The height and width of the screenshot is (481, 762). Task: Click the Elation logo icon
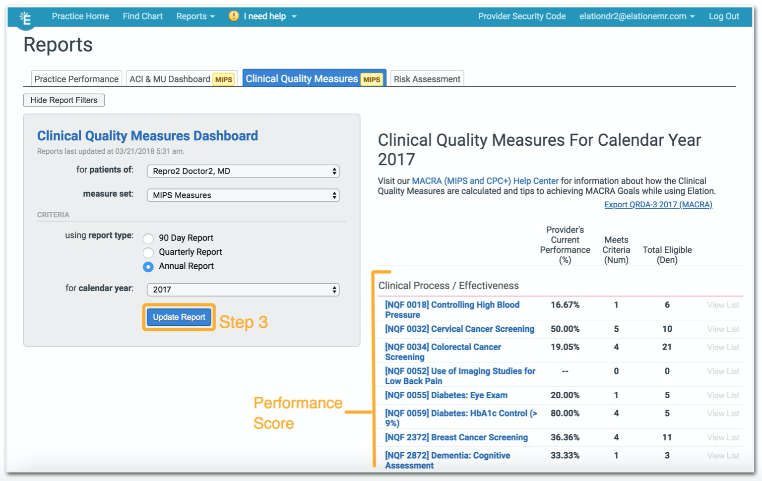coord(25,18)
